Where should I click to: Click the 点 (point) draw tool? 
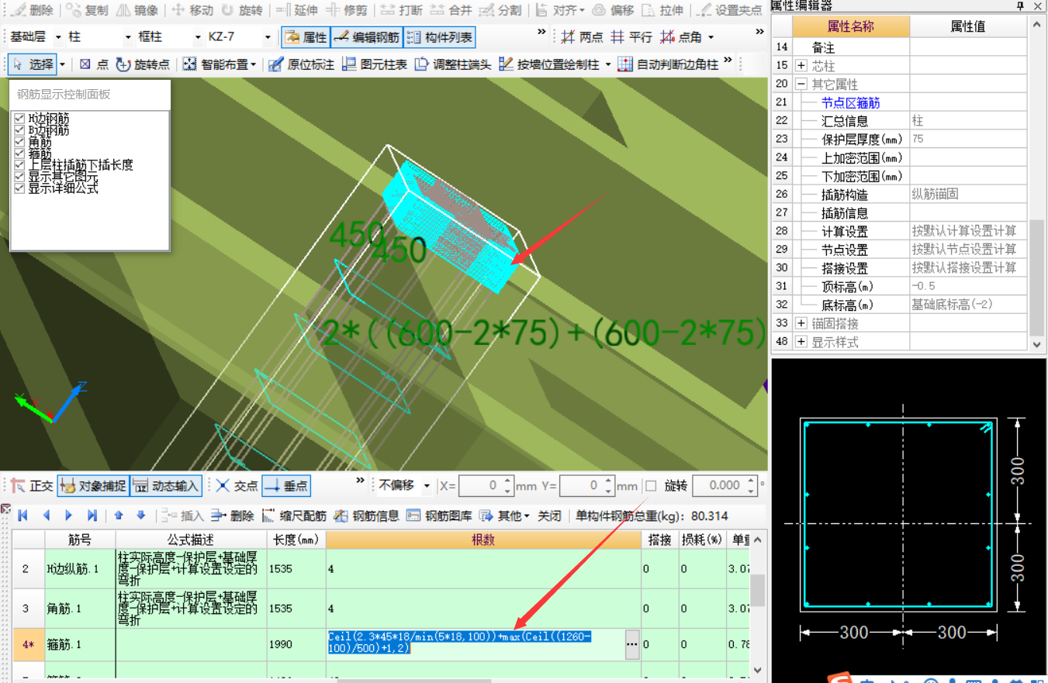94,64
